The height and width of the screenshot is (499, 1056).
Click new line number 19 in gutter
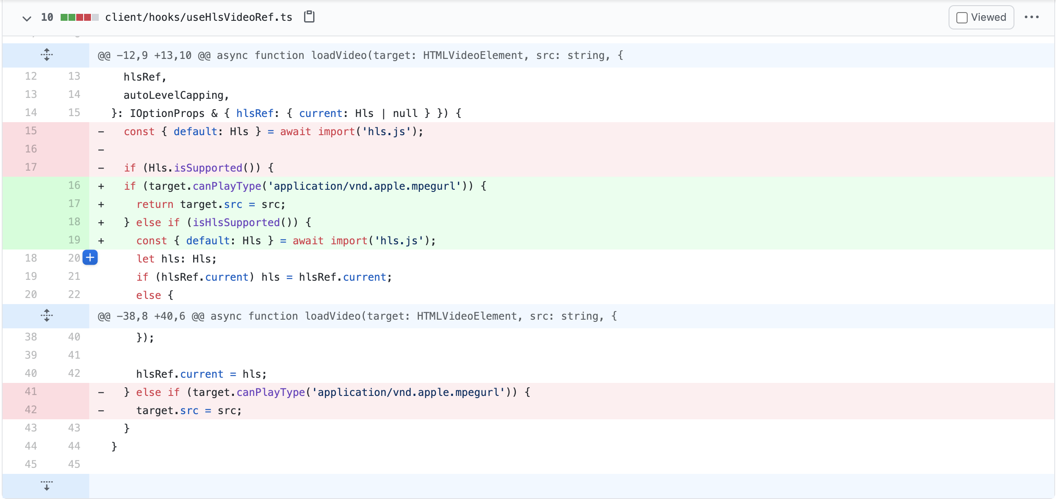coord(74,240)
